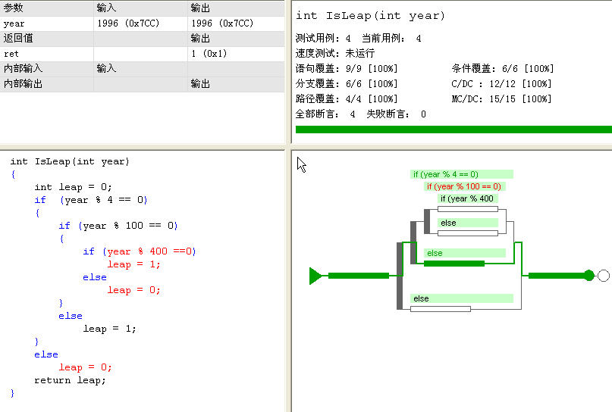
Task: Select the 内部输入 row
Action: click(x=46, y=68)
